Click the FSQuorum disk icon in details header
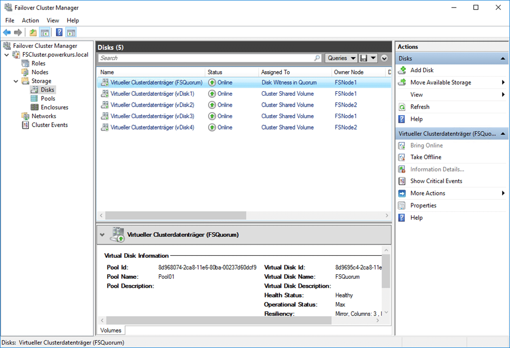Screen dimensions: 510x348 point(117,235)
